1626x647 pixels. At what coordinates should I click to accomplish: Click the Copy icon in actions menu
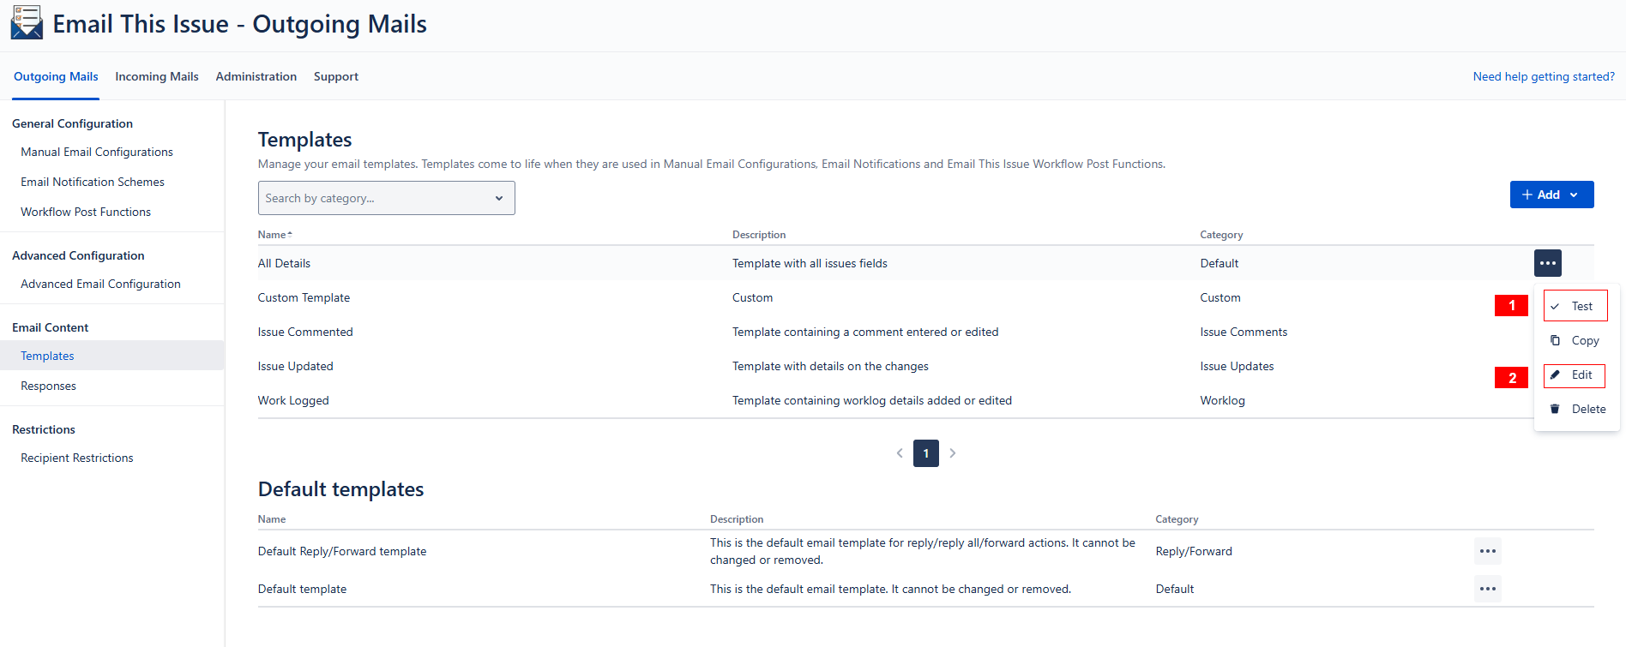[x=1555, y=340]
